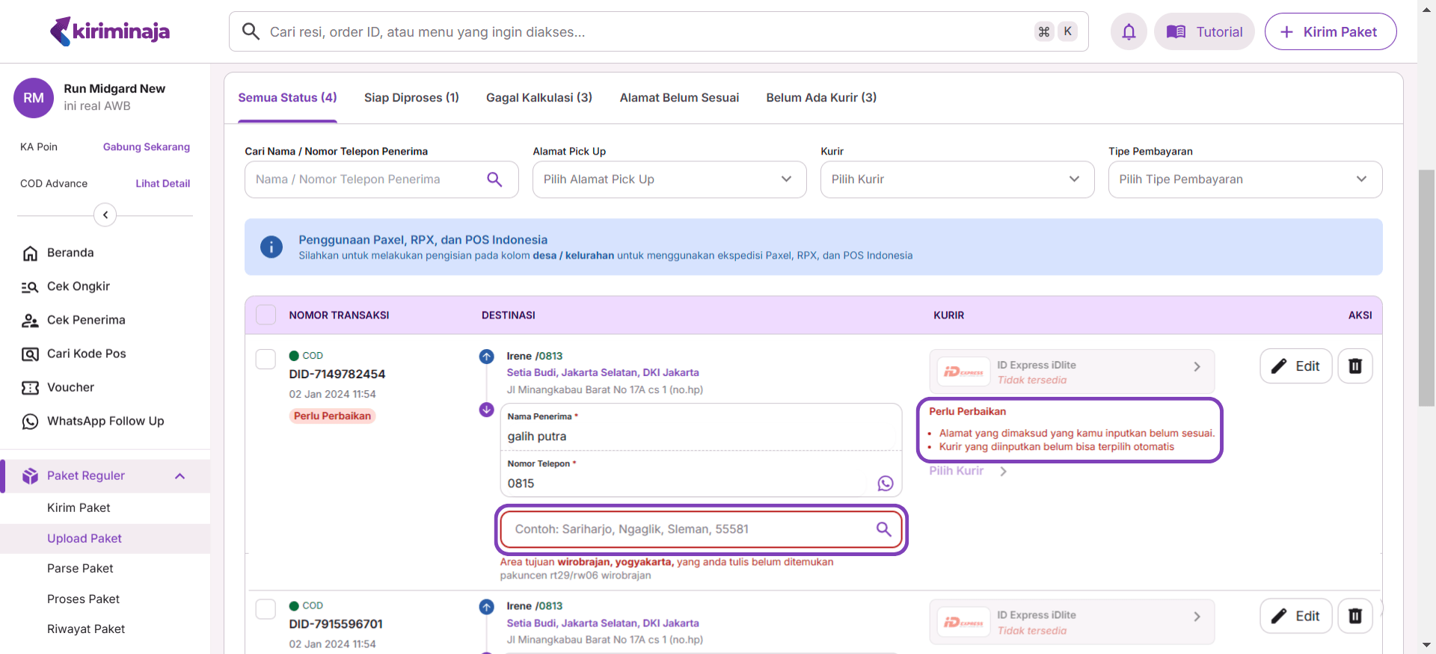Click the WhatsApp icon in Nomor Telepon field
The width and height of the screenshot is (1436, 654).
pos(886,484)
